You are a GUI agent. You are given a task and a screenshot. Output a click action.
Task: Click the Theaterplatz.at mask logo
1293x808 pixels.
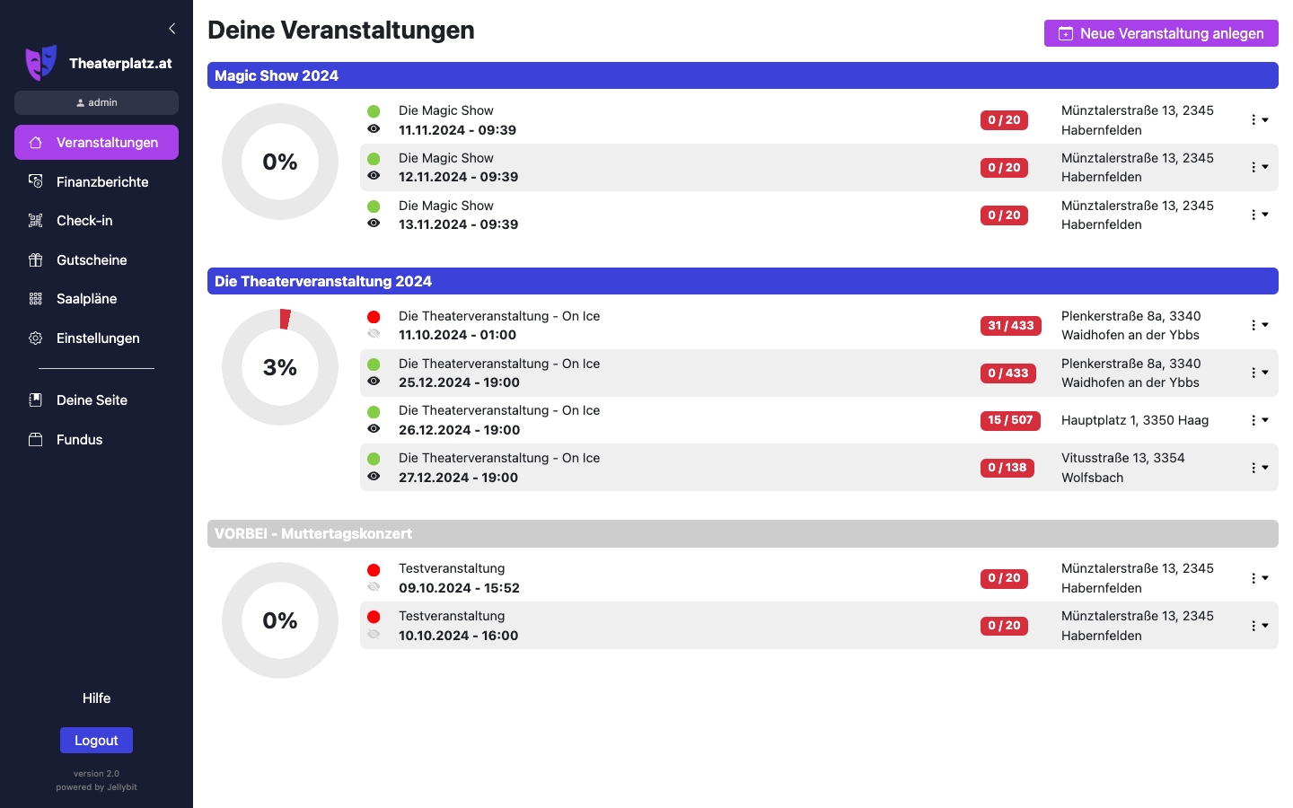point(41,63)
